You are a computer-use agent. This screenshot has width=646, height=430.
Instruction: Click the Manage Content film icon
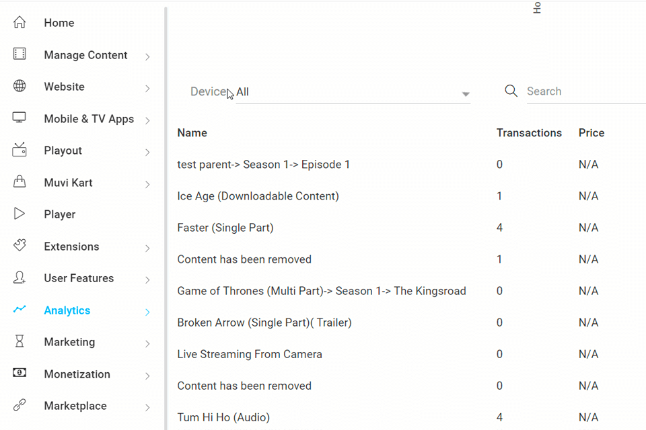pyautogui.click(x=20, y=54)
